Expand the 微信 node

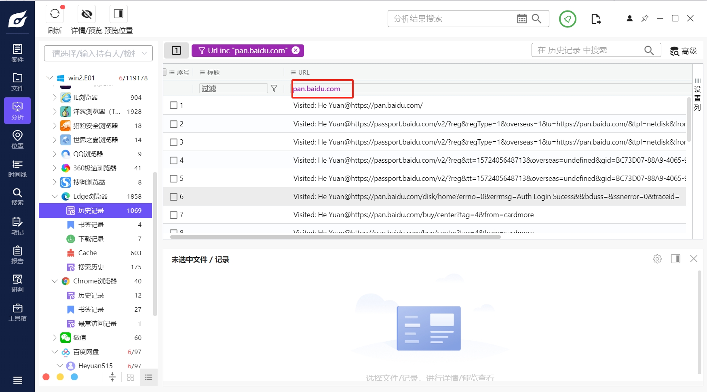(55, 337)
